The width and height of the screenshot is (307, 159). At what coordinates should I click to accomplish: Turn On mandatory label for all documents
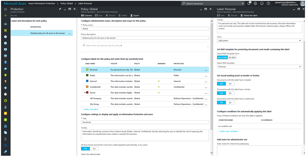click(x=94, y=148)
